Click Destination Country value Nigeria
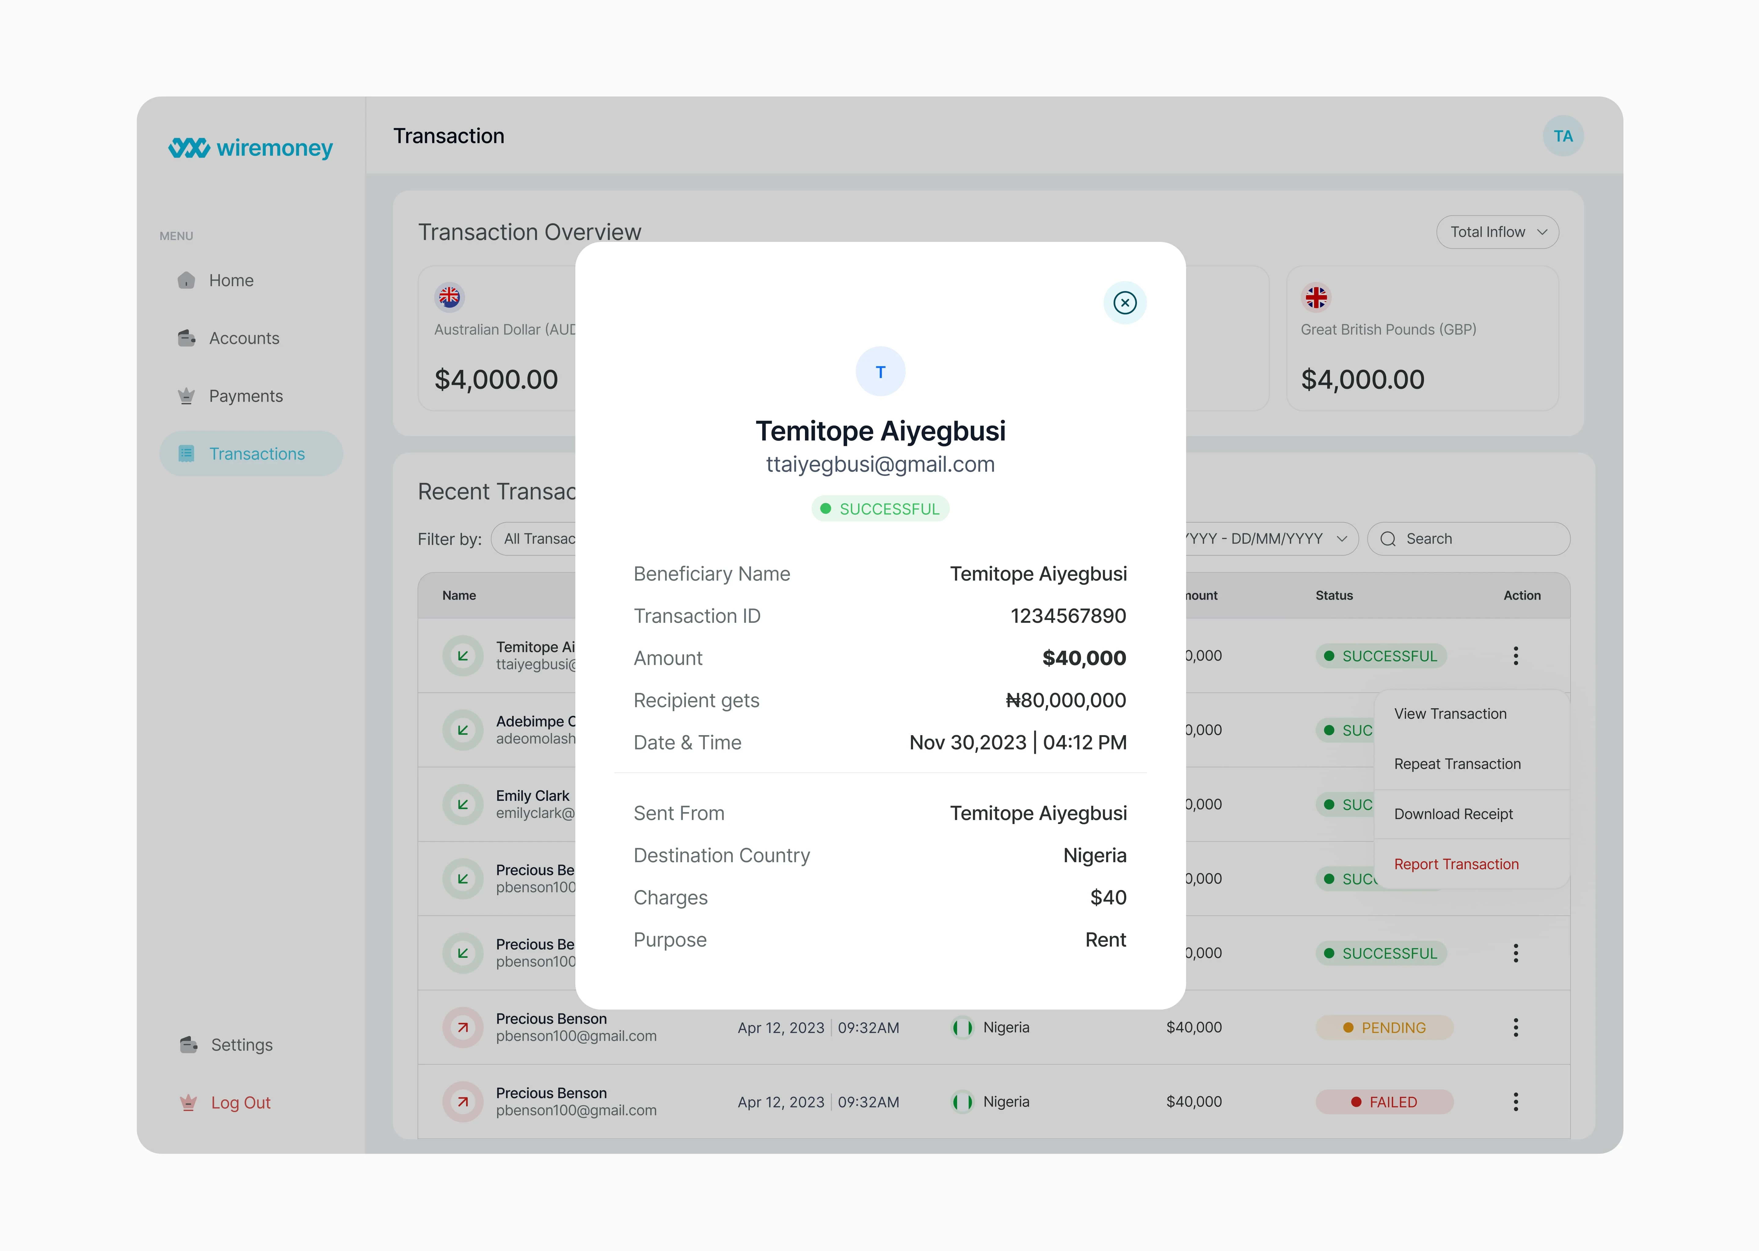The height and width of the screenshot is (1251, 1759). point(1094,856)
